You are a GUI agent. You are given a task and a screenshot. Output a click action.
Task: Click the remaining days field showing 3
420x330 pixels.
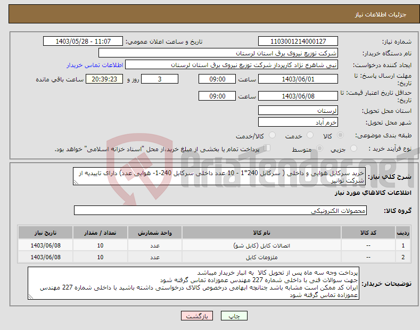[160, 79]
